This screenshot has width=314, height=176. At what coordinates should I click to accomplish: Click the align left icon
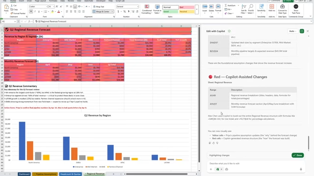(67, 12)
